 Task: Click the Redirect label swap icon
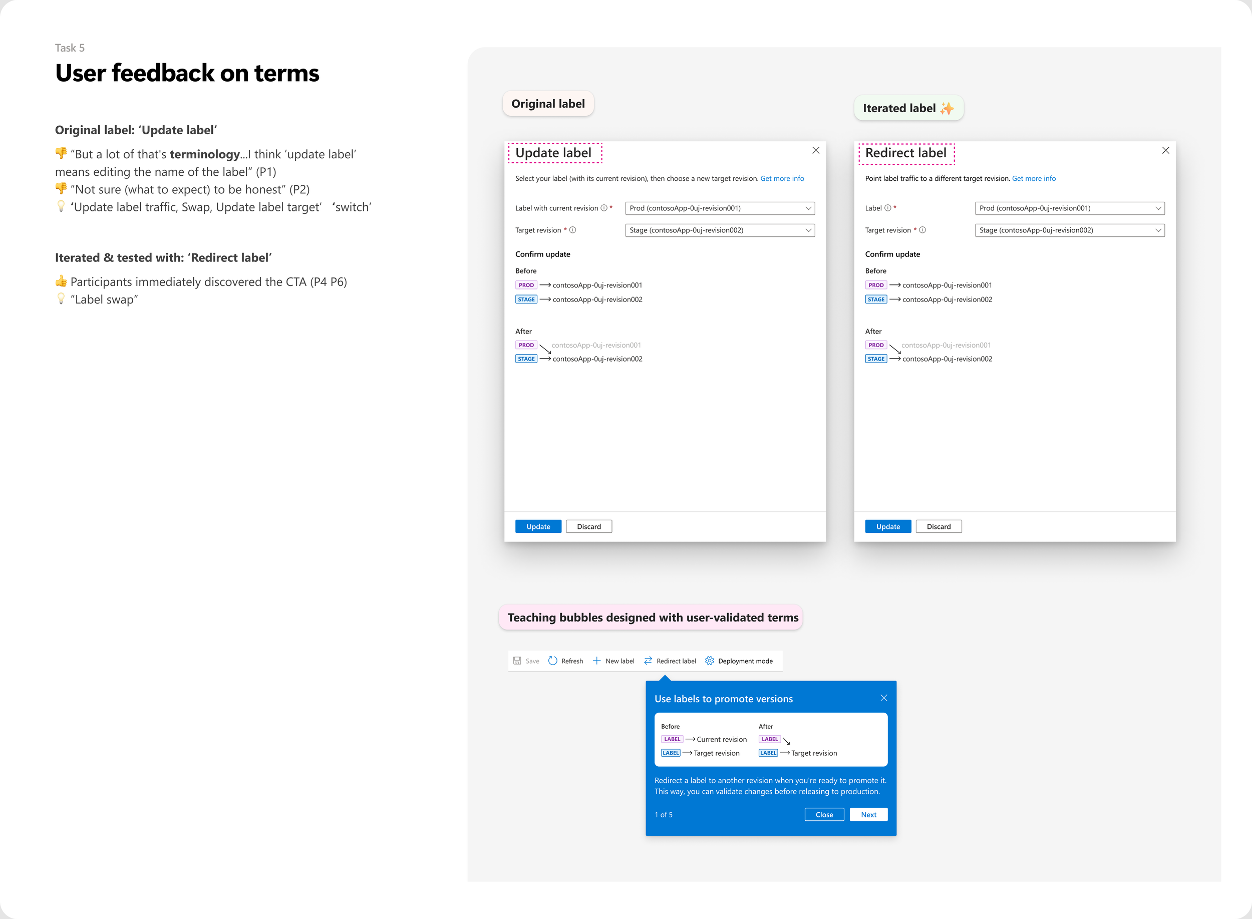click(648, 661)
